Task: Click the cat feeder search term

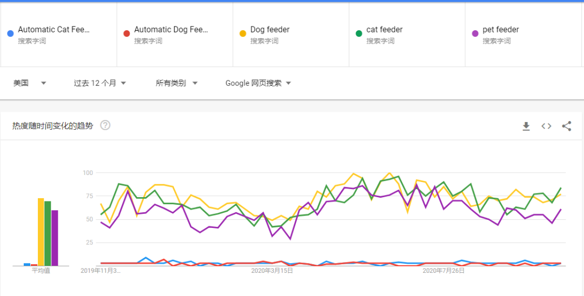Action: pos(384,30)
